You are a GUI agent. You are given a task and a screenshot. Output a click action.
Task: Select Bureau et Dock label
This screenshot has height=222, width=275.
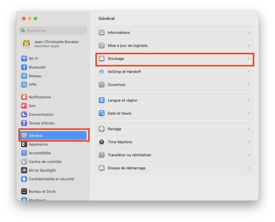(x=42, y=191)
